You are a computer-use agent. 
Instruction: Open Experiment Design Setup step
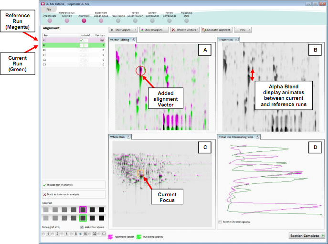point(101,21)
